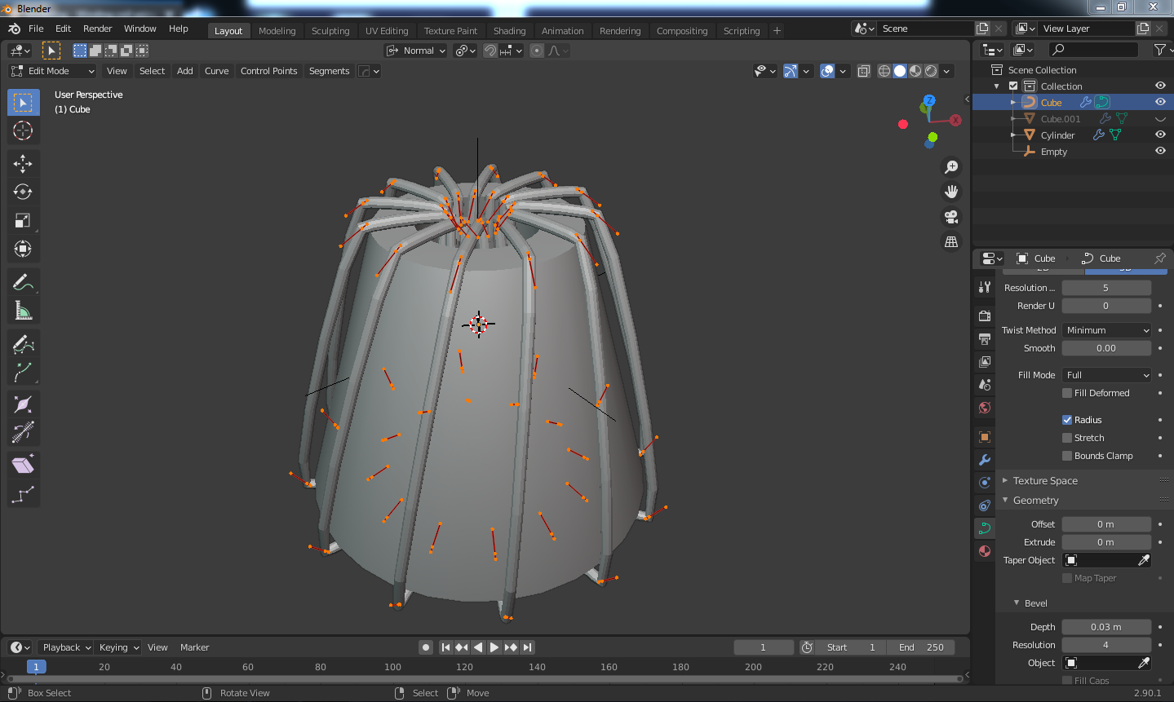Open the Render properties tab icon
The height and width of the screenshot is (702, 1174).
click(x=985, y=316)
